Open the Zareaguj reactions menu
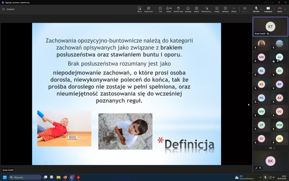 coord(188,9)
